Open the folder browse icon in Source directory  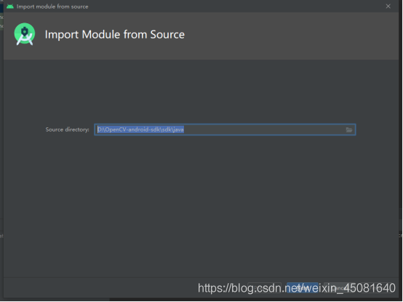[348, 130]
